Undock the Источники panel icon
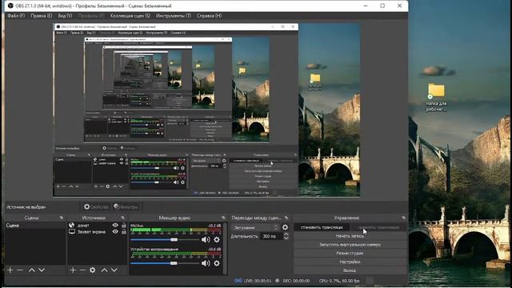Viewport: 512px width, 288px height. (122, 218)
